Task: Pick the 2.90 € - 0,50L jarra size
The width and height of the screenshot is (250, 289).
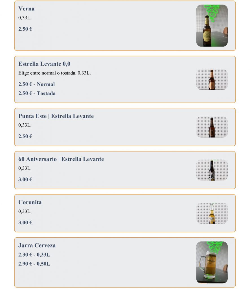Action: 34,264
